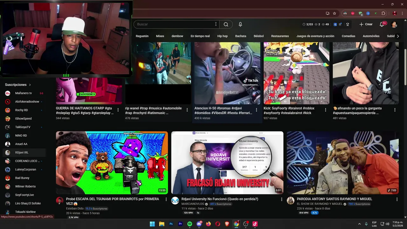The height and width of the screenshot is (229, 407).
Task: Open Photoshop from the taskbar
Action: pyautogui.click(x=171, y=224)
